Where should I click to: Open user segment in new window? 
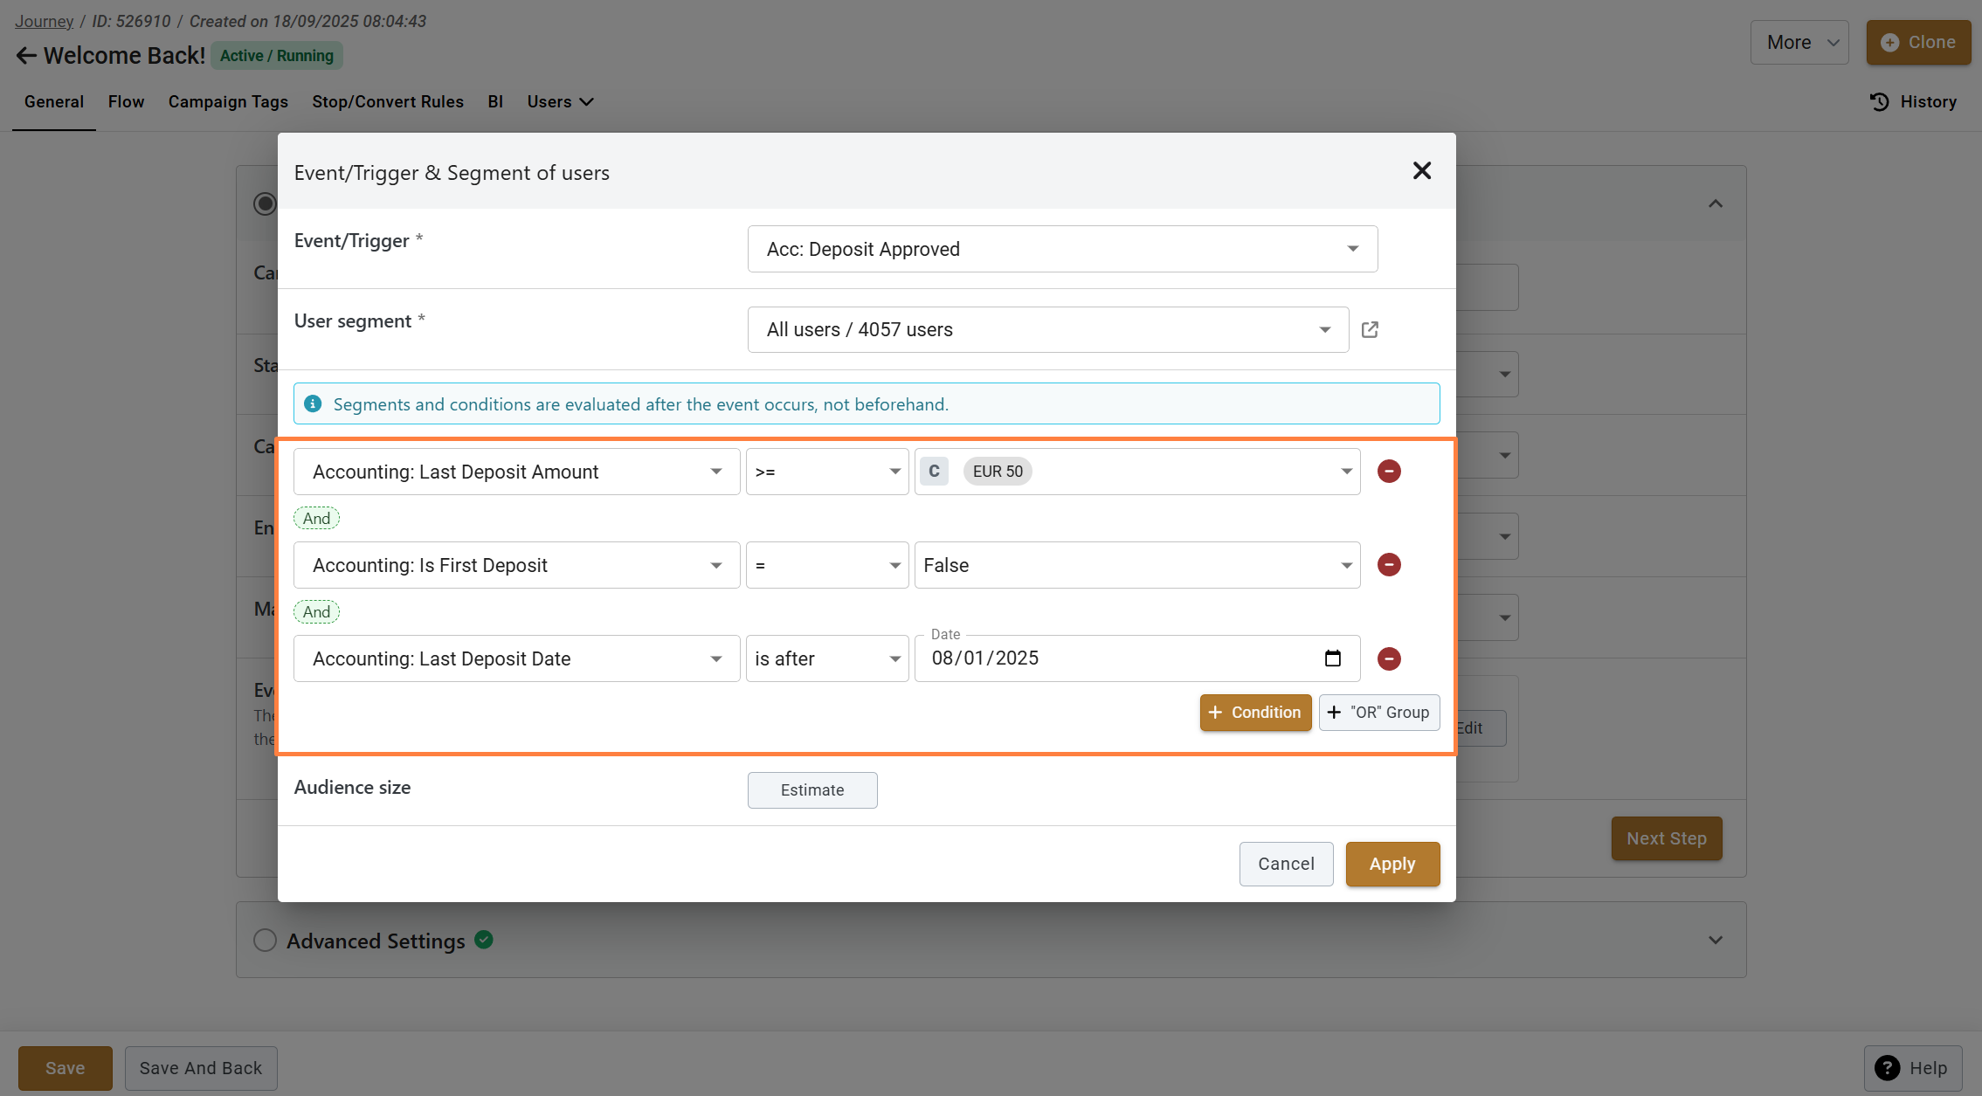click(x=1370, y=329)
